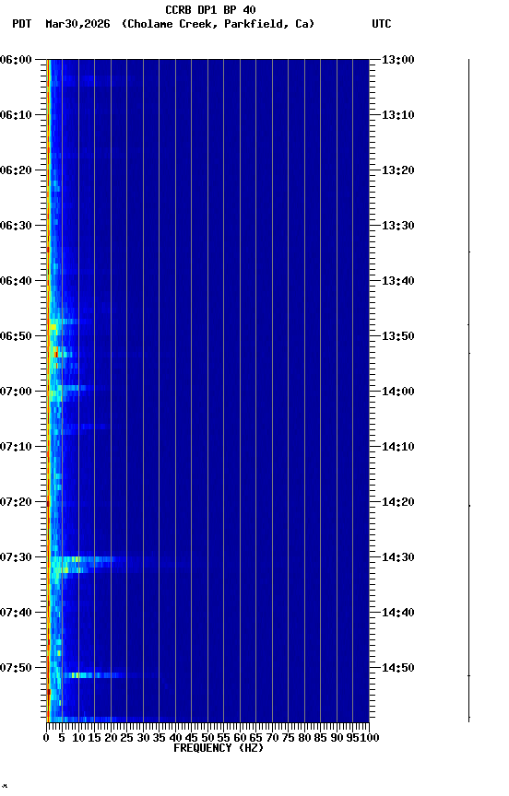Screen dimensions: 509x796
Task: Click the PDT time label 07:50
Action: (x=16, y=669)
